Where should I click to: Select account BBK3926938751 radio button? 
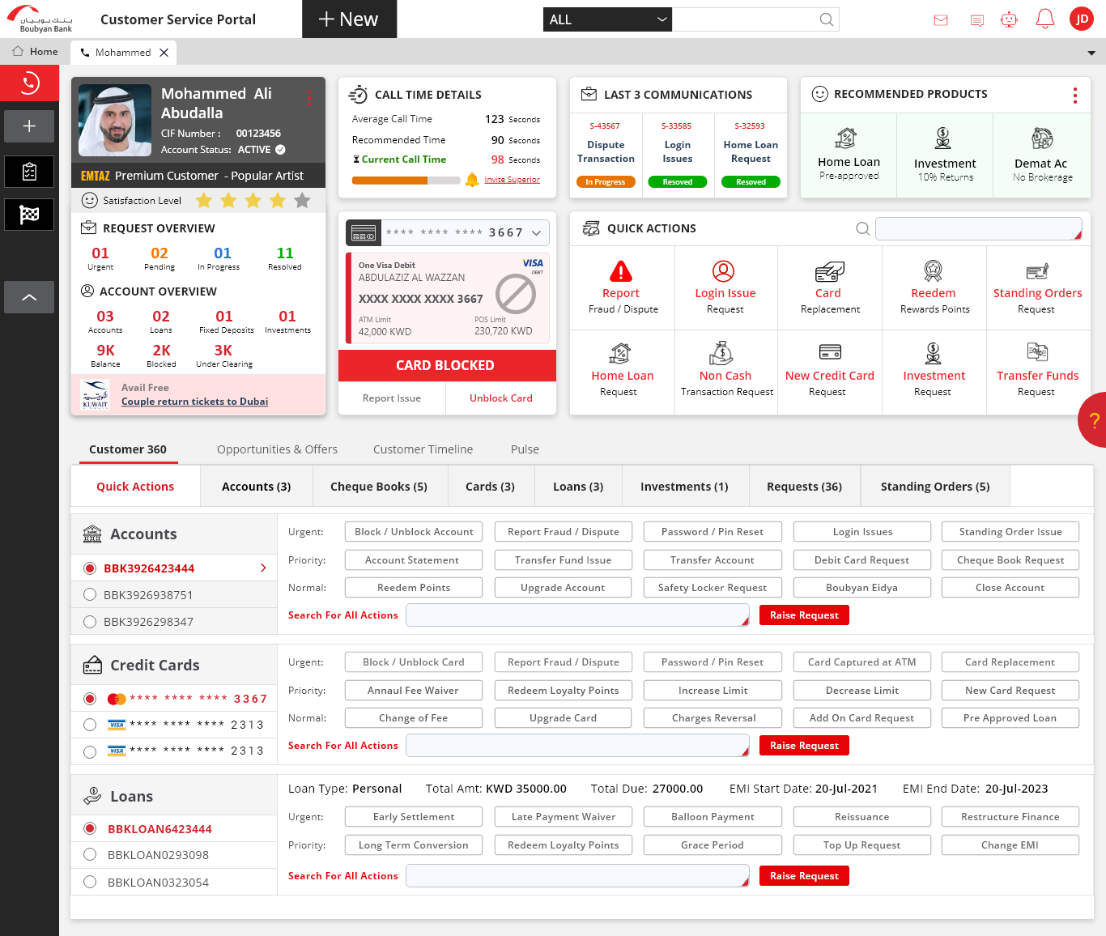pyautogui.click(x=90, y=595)
